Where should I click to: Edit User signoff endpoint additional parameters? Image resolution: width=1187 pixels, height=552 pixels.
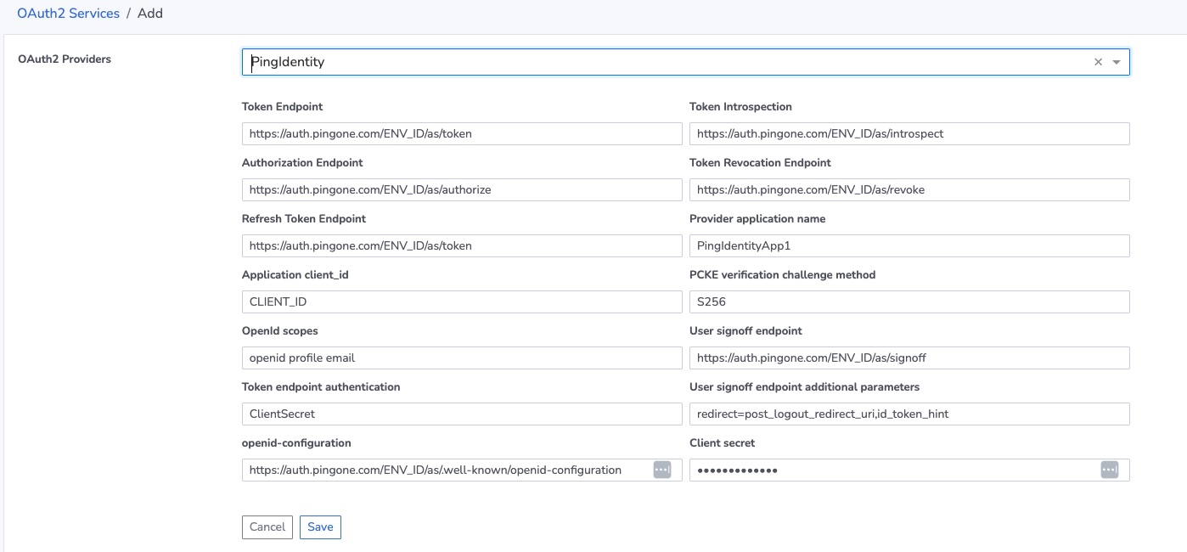pos(909,414)
